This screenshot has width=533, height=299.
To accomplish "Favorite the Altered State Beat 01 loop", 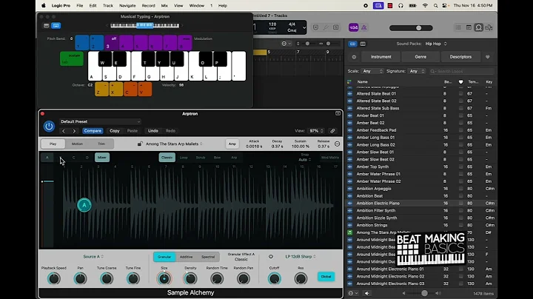I will coord(461,93).
